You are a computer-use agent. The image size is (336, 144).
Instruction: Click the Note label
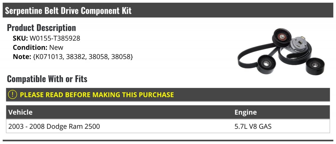[22, 57]
